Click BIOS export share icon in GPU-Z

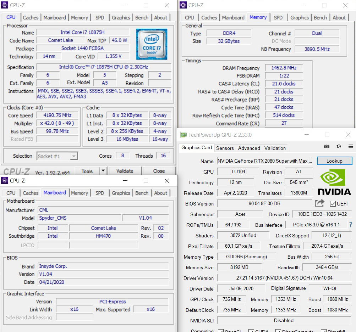tap(319, 203)
